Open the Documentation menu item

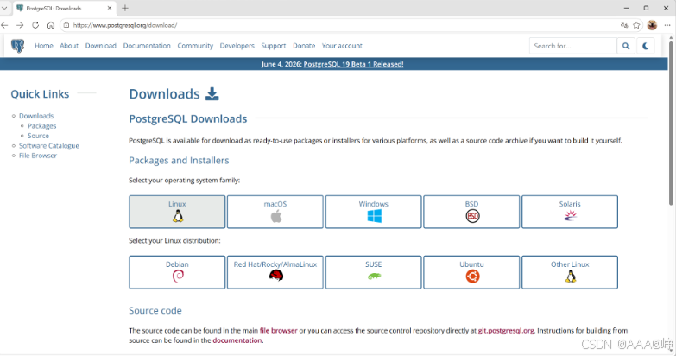click(147, 46)
